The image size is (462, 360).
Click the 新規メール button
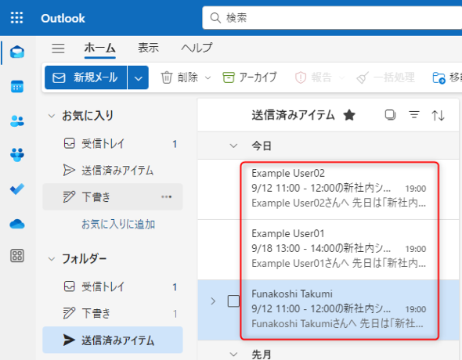pyautogui.click(x=85, y=77)
